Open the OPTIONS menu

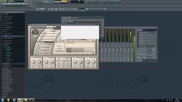(18, 4)
